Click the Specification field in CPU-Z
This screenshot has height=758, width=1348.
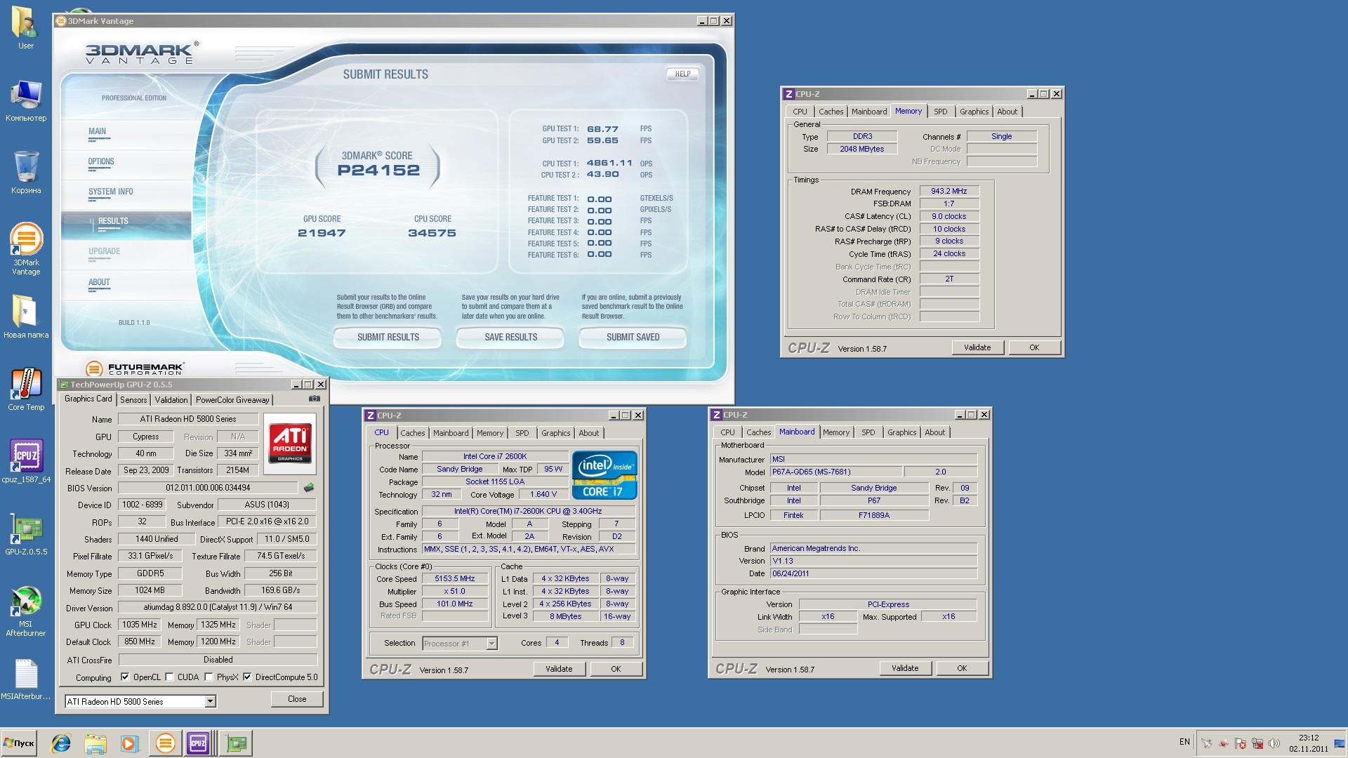pos(528,511)
